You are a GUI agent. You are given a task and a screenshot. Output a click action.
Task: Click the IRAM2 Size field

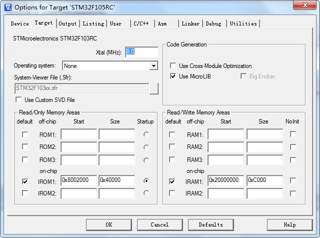265,193
